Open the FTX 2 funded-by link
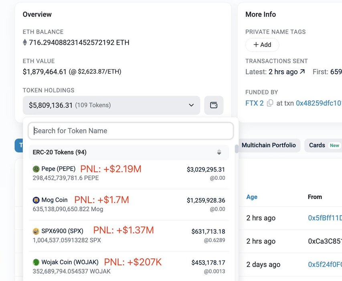 (254, 103)
